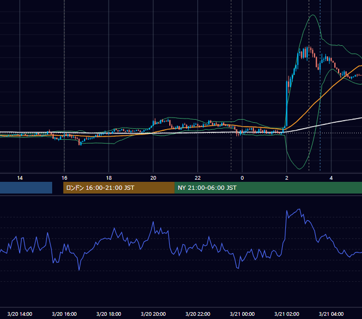The height and width of the screenshot is (319, 362).
Task: Click the 3/20 22:00 date label
Action: click(198, 314)
